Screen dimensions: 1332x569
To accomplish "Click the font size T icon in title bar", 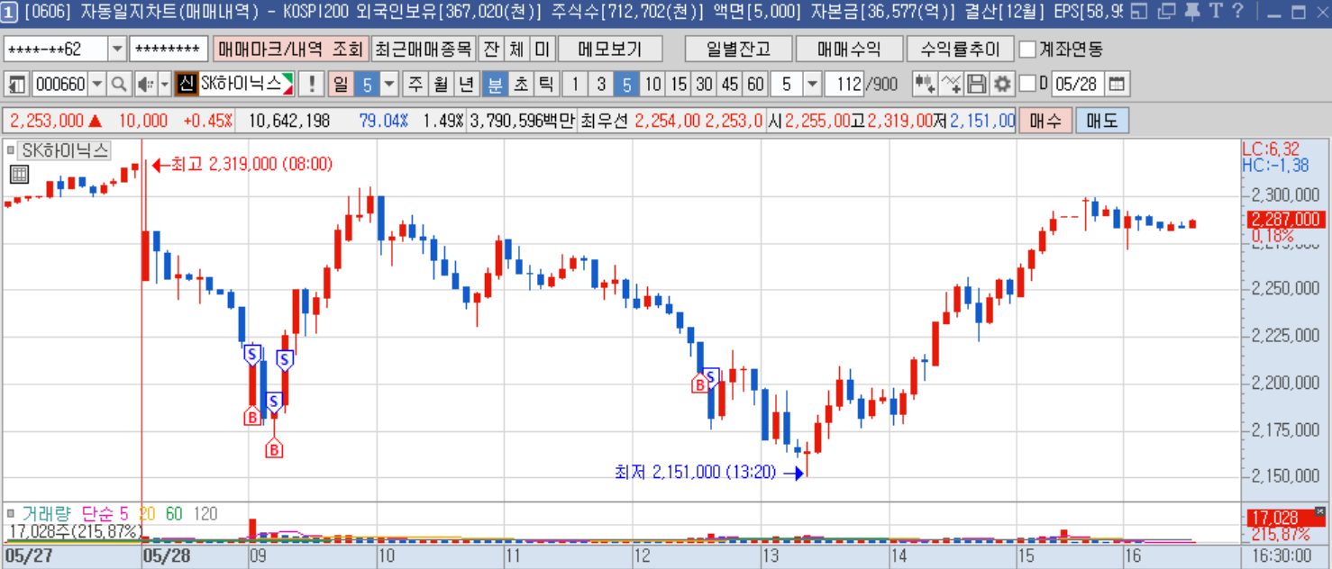I will 1216,12.
